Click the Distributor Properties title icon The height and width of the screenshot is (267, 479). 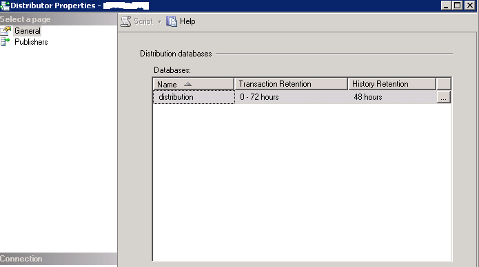click(x=5, y=6)
